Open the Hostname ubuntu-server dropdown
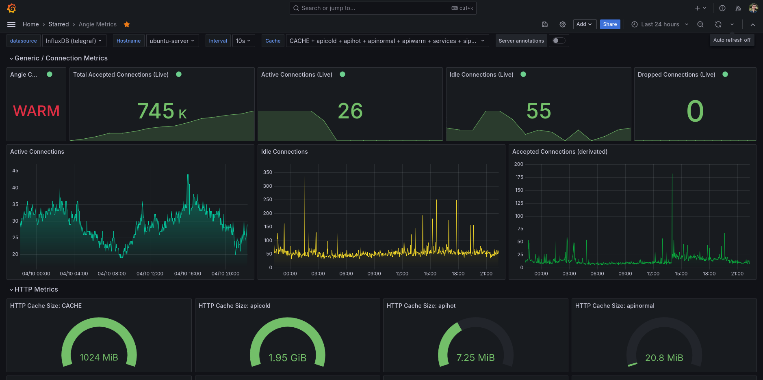The width and height of the screenshot is (763, 380). pyautogui.click(x=172, y=41)
